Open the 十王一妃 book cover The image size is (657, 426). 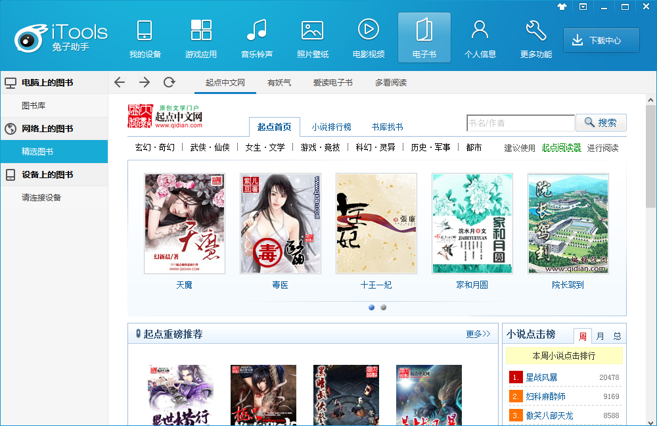coord(376,224)
